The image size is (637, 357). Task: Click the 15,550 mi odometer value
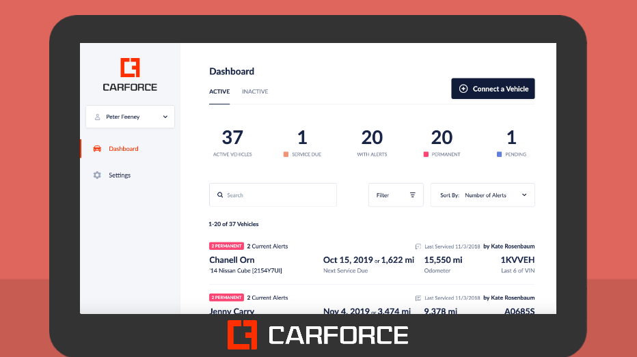point(443,260)
